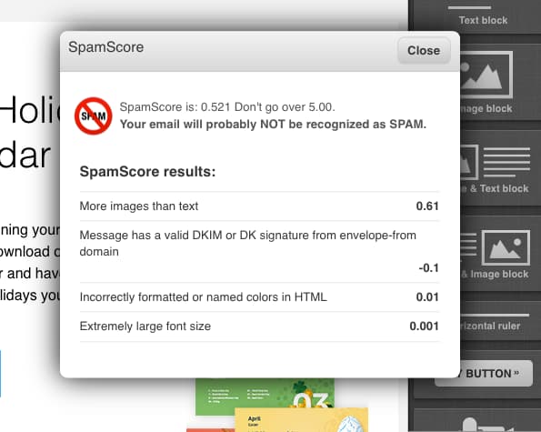Click the 0.001 score value
Image resolution: width=541 pixels, height=432 pixels.
point(424,327)
